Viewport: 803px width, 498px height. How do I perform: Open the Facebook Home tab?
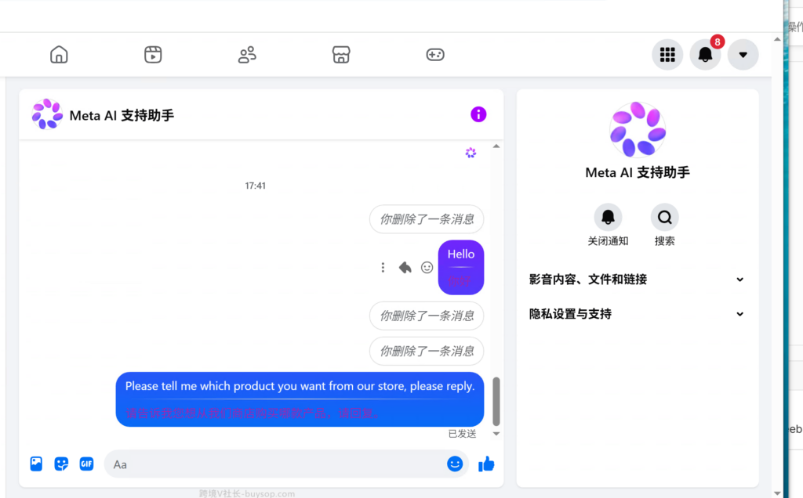59,54
